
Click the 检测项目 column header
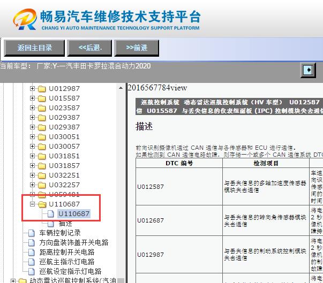tap(266, 163)
